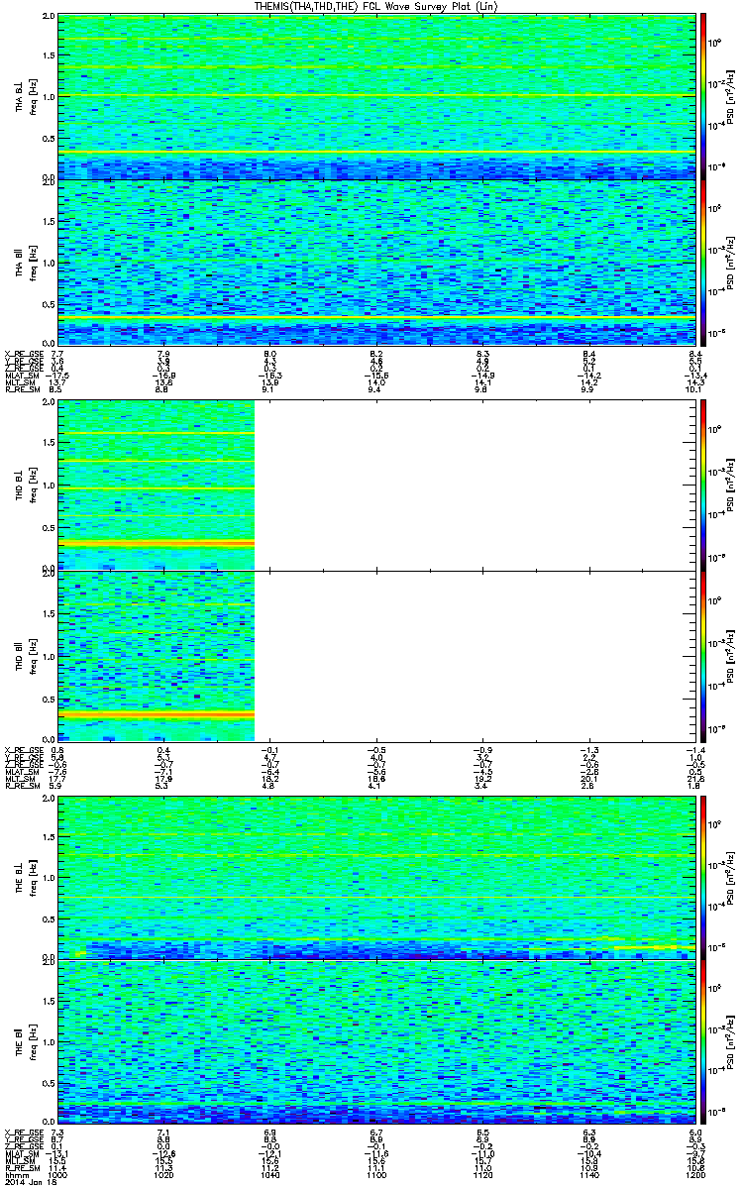Image resolution: width=743 pixels, height=1189 pixels.
Task: Click the 1040 time tick label
Action: point(270,1174)
